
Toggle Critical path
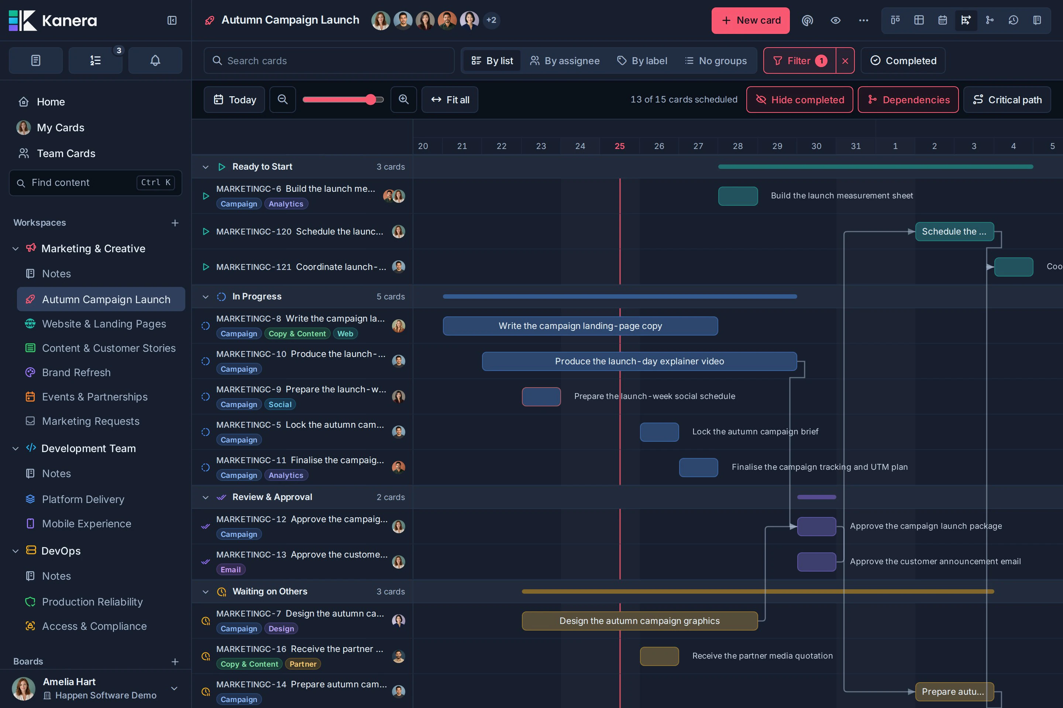point(1007,99)
